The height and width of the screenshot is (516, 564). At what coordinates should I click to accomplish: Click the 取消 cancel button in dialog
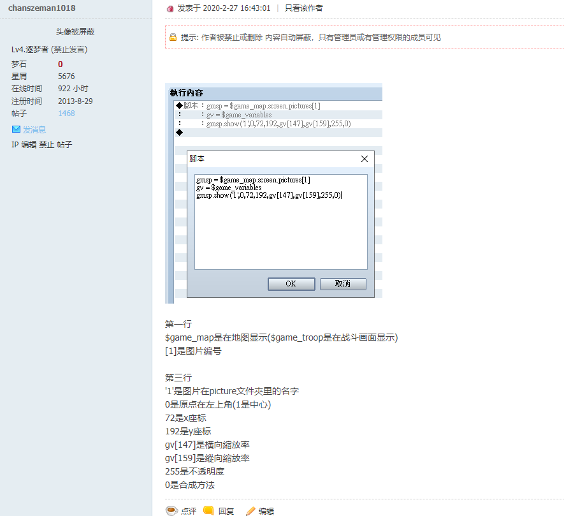[x=343, y=284]
